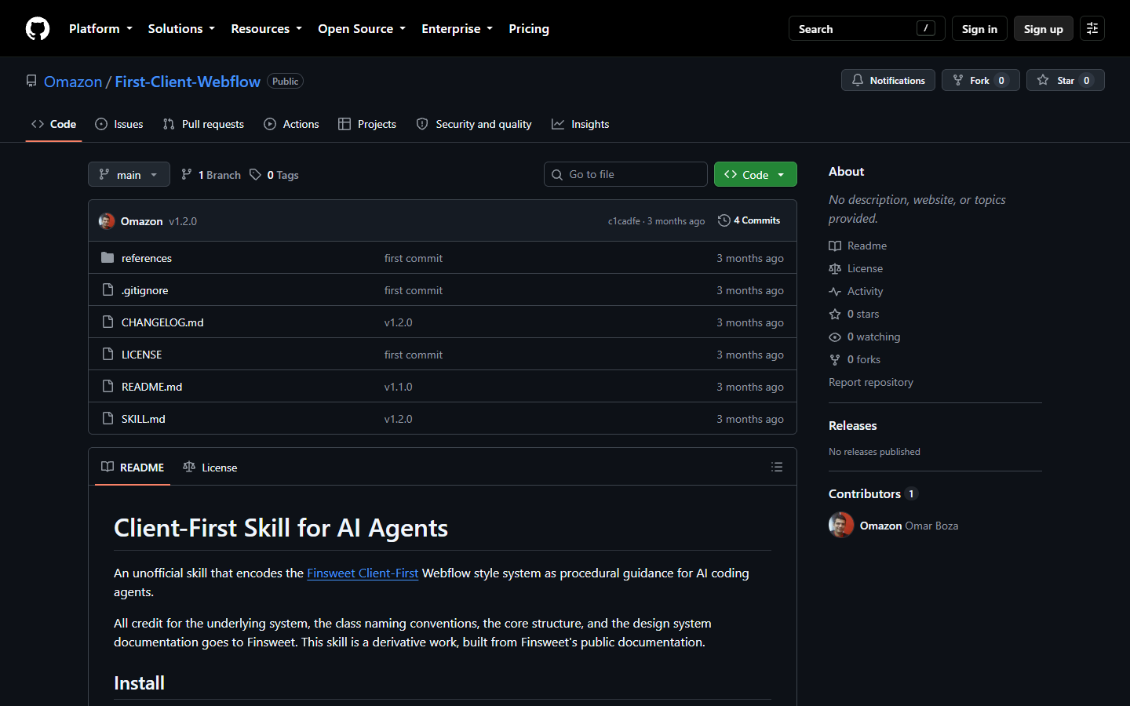Fork this repository
Viewport: 1130px width, 706px height.
pyautogui.click(x=981, y=80)
